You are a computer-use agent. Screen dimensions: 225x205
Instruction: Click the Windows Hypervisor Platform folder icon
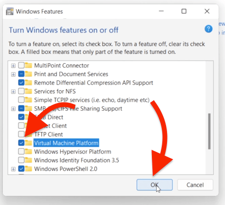[28, 152]
